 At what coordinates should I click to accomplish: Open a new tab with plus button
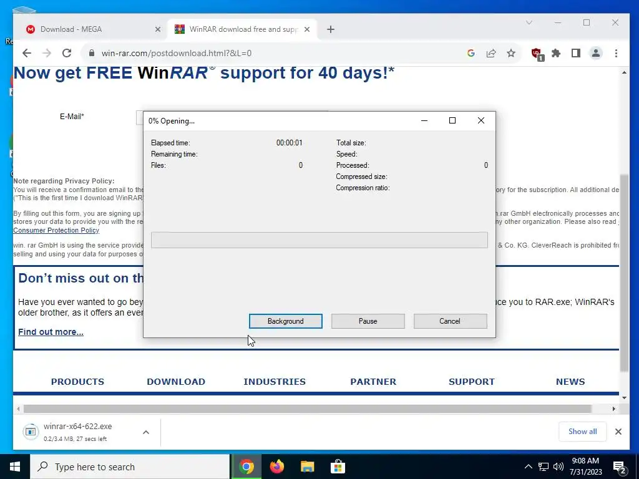coord(331,29)
